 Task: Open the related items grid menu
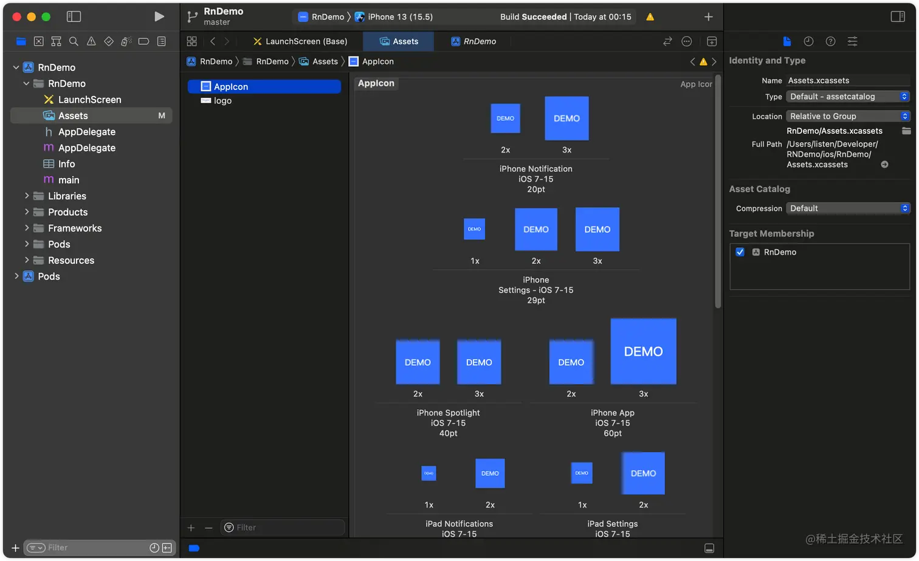(x=192, y=41)
